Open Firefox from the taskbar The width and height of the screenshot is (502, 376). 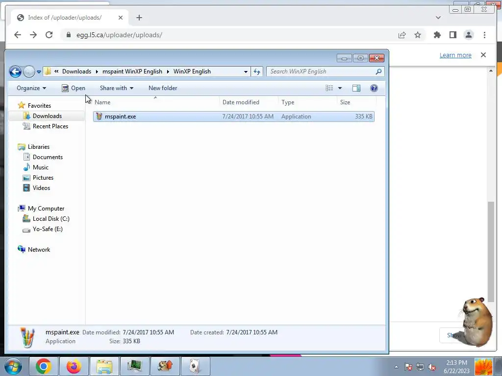click(74, 366)
